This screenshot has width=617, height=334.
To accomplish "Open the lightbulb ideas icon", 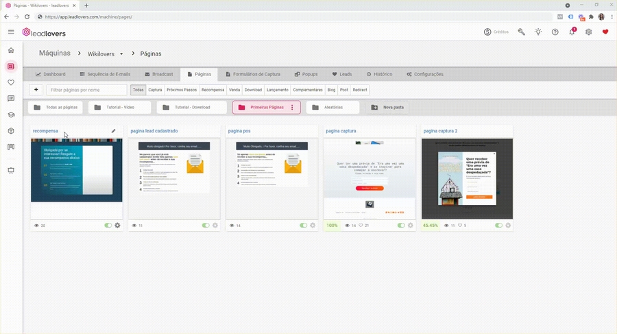I will [x=538, y=32].
